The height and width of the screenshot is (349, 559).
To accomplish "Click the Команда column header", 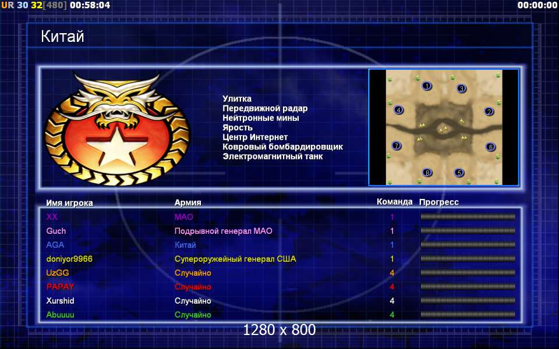I will coord(394,202).
